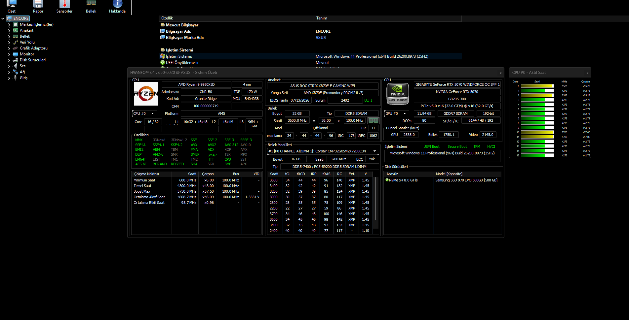Click the Monitör display icon in tree

[x=16, y=54]
